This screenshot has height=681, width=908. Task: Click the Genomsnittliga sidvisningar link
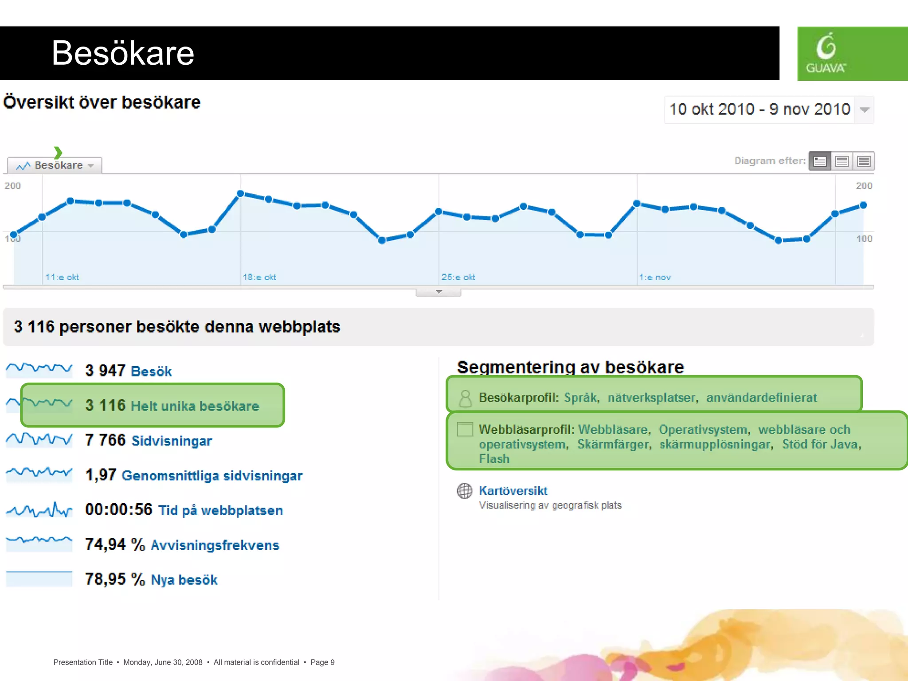click(212, 475)
